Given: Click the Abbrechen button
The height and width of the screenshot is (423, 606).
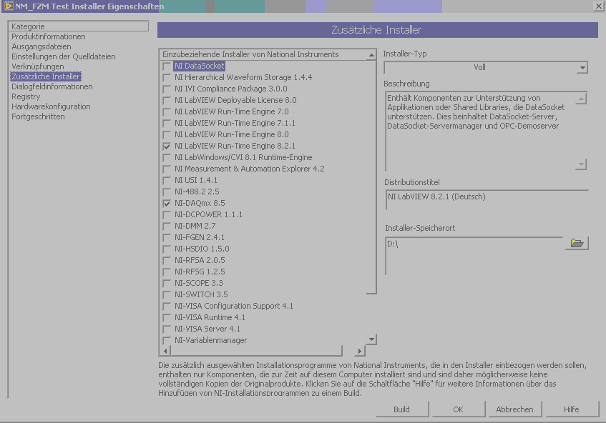Looking at the screenshot, I should pos(514,409).
